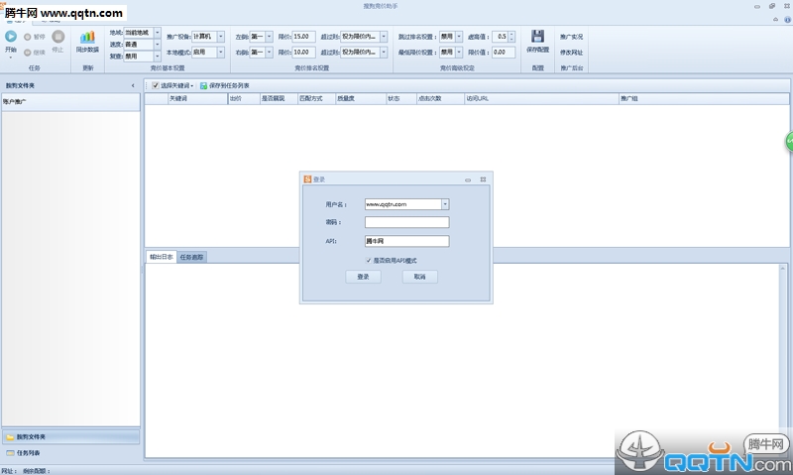Open the 本地模式 dropdown
Image resolution: width=793 pixels, height=475 pixels.
click(220, 53)
